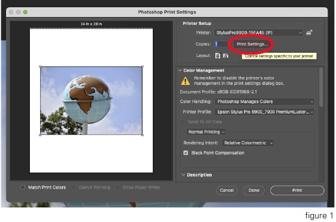Click top-right handle of preview image
The image size is (336, 222).
pos(142,67)
